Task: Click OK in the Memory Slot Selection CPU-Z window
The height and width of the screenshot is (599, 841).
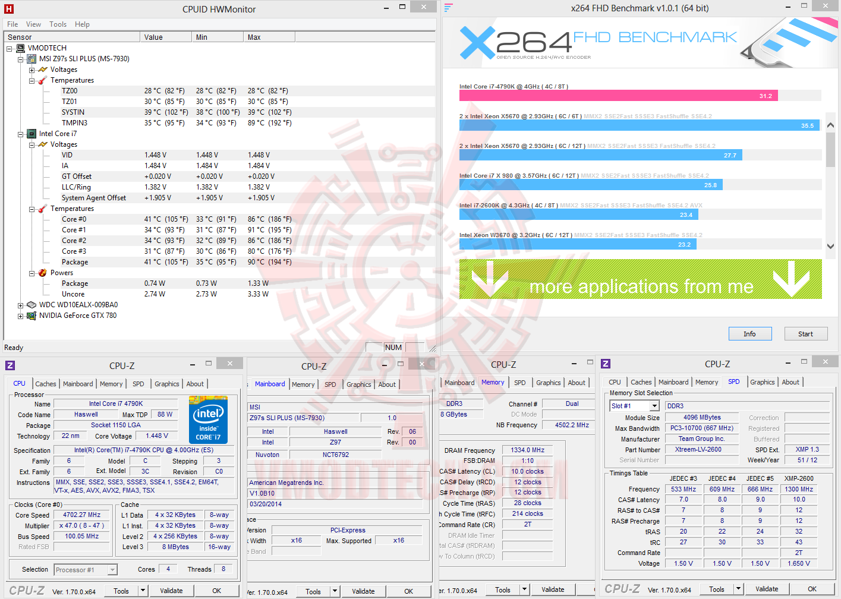Action: coord(812,589)
